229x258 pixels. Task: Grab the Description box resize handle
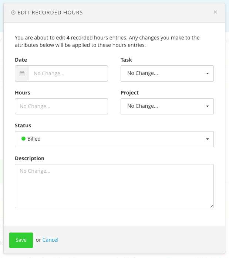(212, 206)
